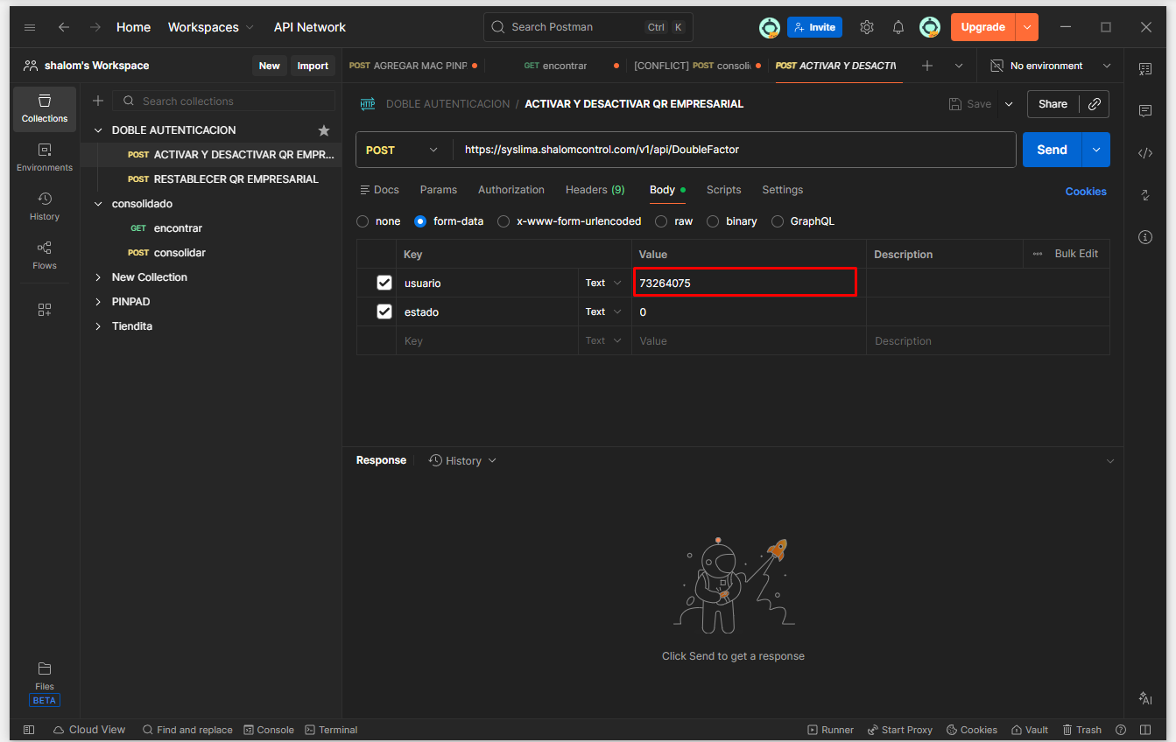Switch to the Headers tab
Screen dimensions: 1176x742
[595, 190]
